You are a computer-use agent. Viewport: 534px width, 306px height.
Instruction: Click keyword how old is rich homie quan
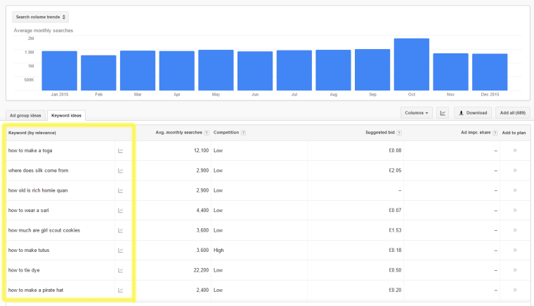[x=38, y=191]
